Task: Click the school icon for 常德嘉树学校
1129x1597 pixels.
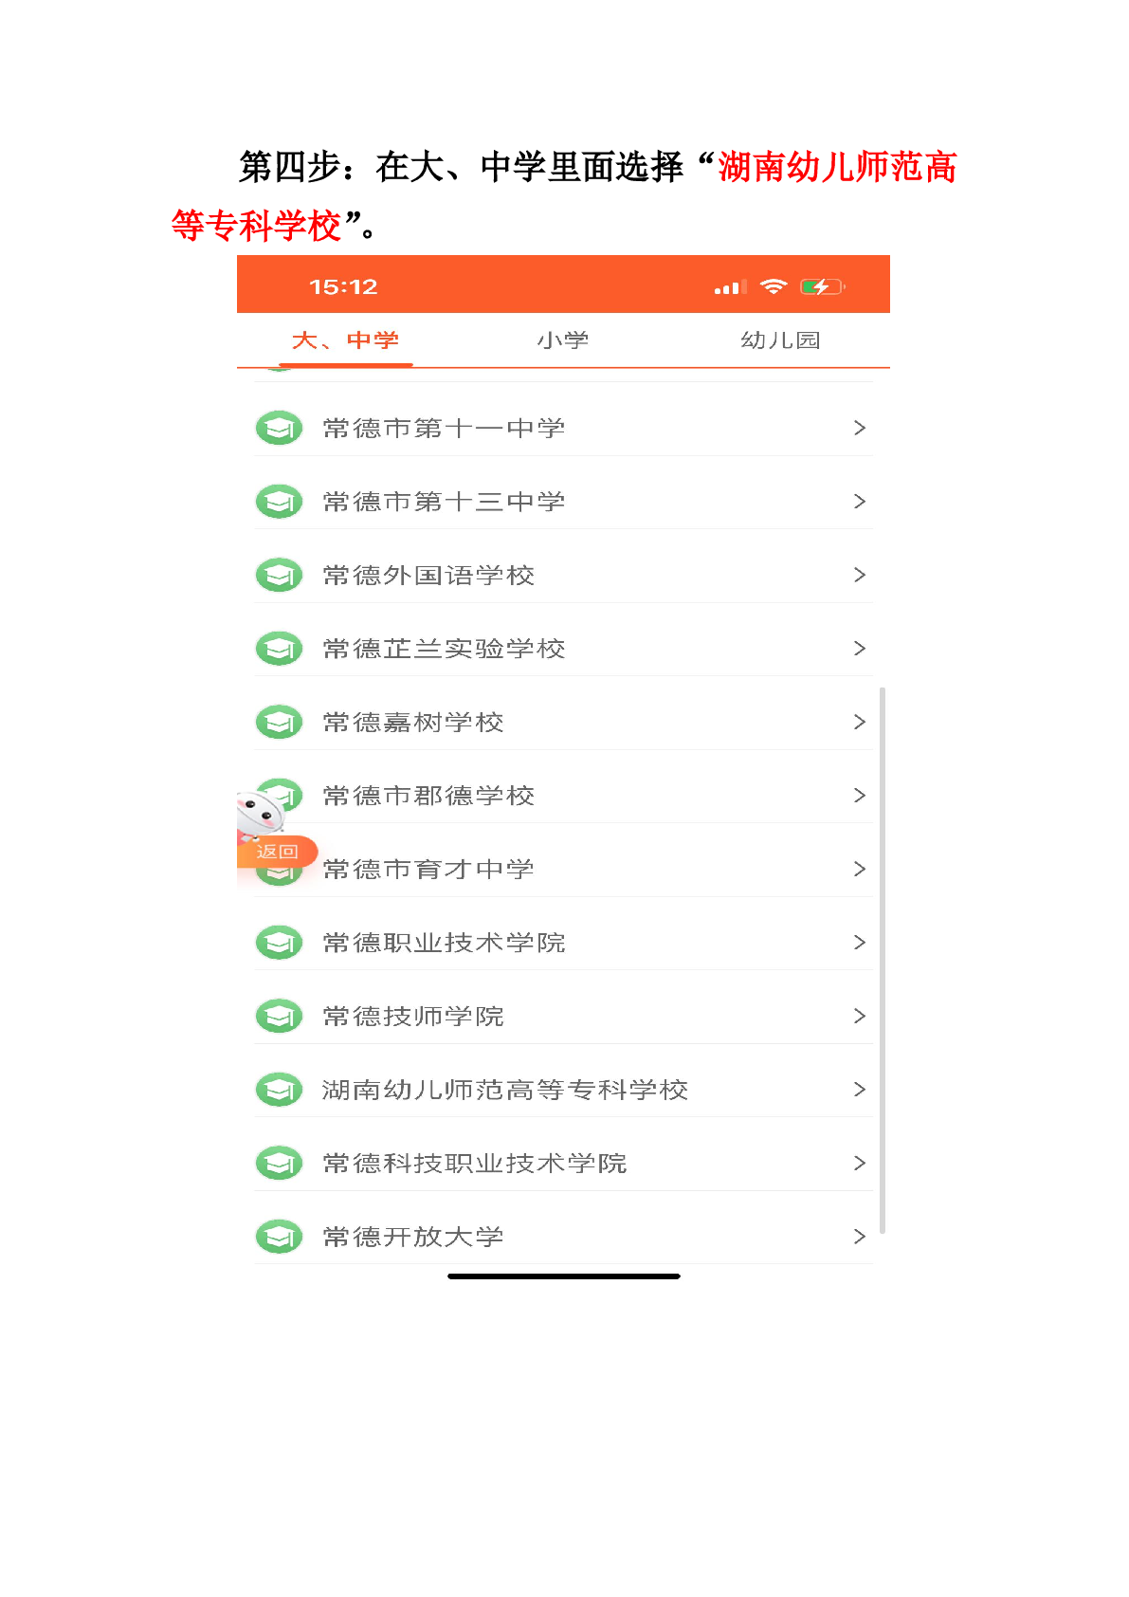Action: [279, 723]
